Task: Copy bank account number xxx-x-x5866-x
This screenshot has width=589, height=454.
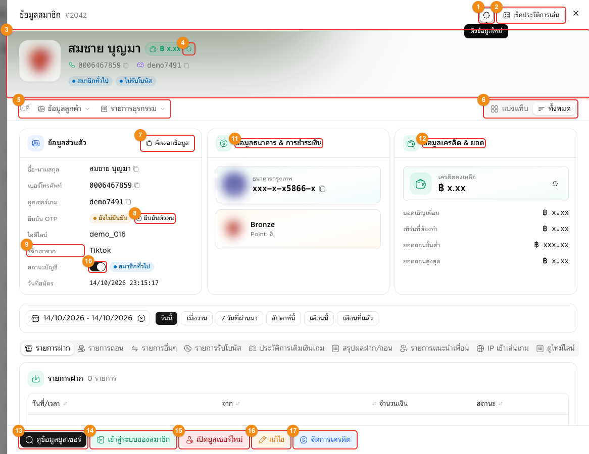Action: point(322,189)
